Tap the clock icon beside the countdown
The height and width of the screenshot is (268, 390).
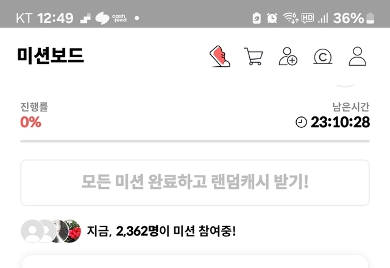click(x=301, y=122)
